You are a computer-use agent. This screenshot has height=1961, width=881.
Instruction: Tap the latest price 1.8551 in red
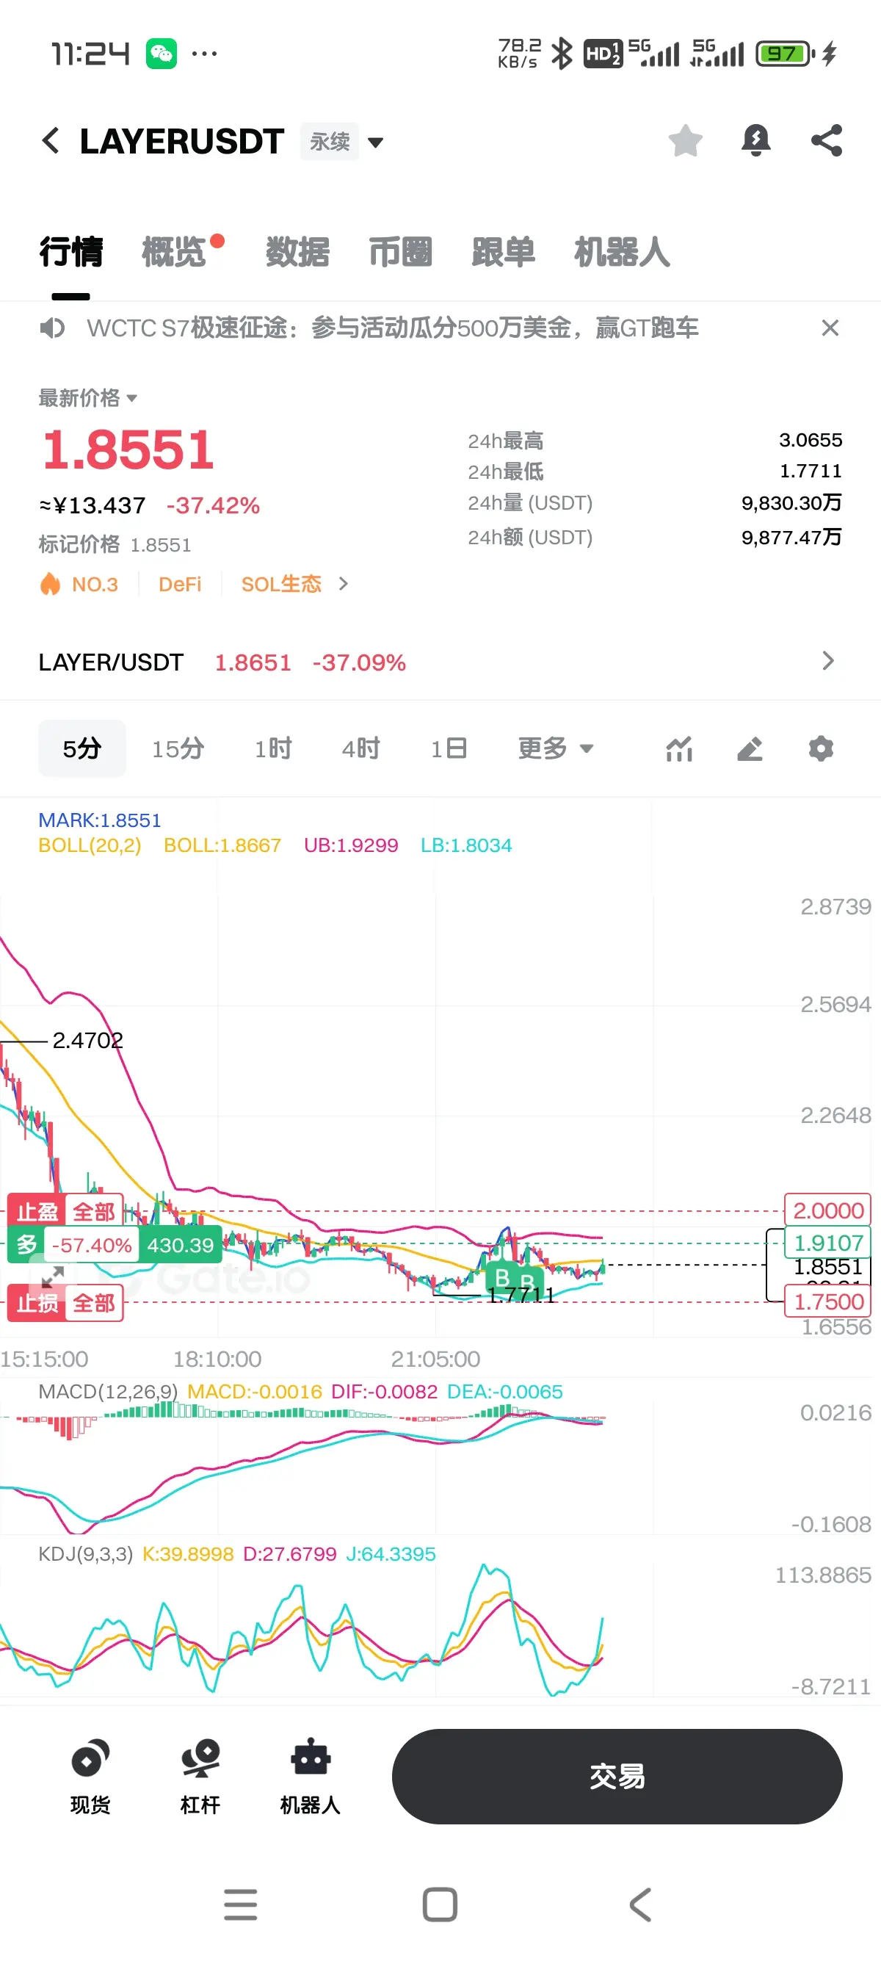(x=128, y=449)
